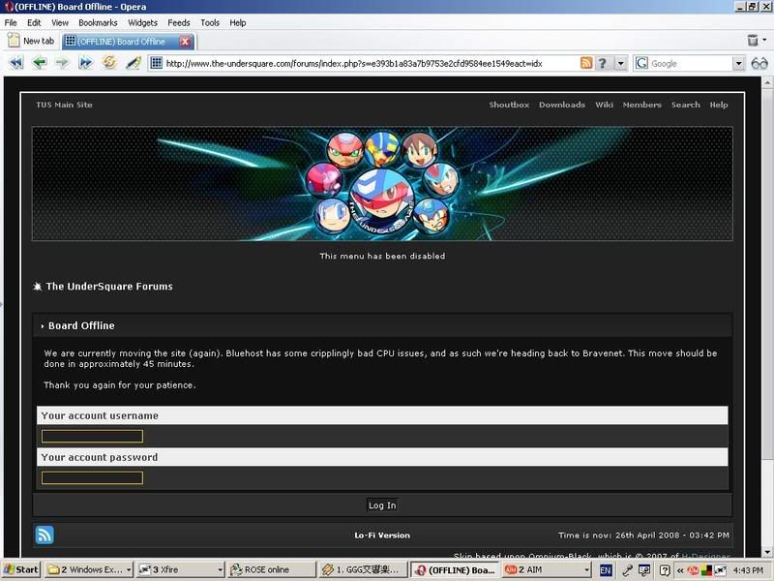Click the taskbar clock 4:43 PM

pyautogui.click(x=748, y=570)
